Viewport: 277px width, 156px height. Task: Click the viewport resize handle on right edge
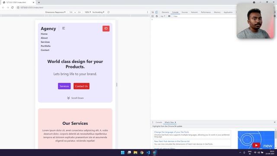(116, 85)
